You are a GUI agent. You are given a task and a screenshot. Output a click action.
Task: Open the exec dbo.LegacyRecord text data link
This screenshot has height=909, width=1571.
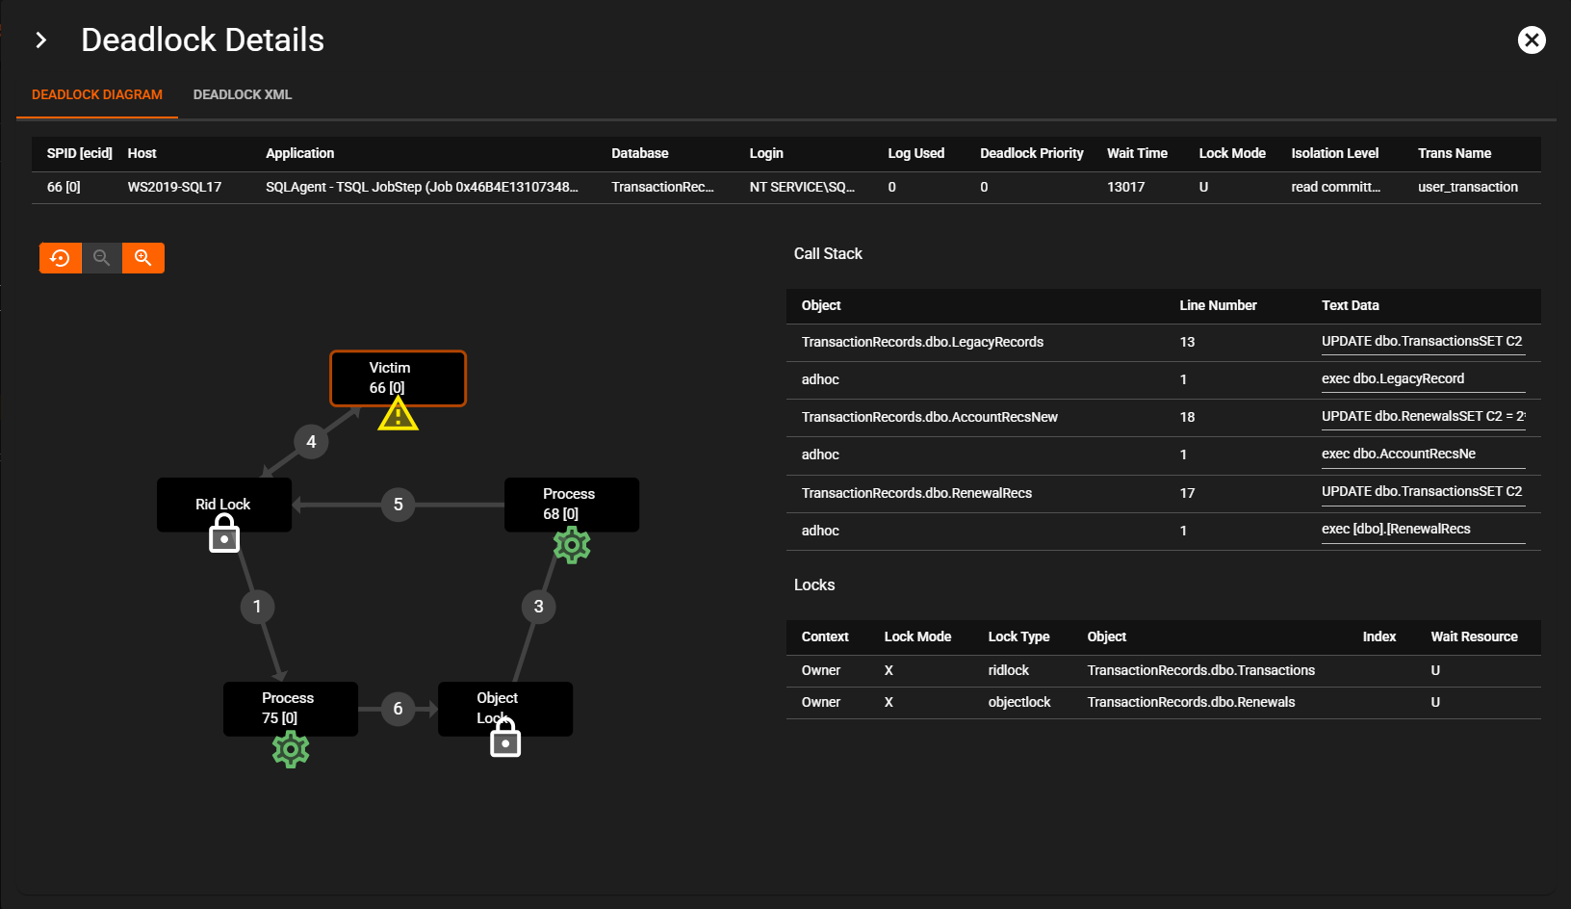click(x=1392, y=378)
